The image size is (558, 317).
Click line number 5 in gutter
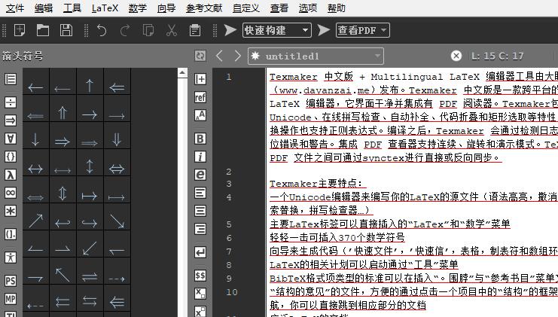(x=229, y=224)
